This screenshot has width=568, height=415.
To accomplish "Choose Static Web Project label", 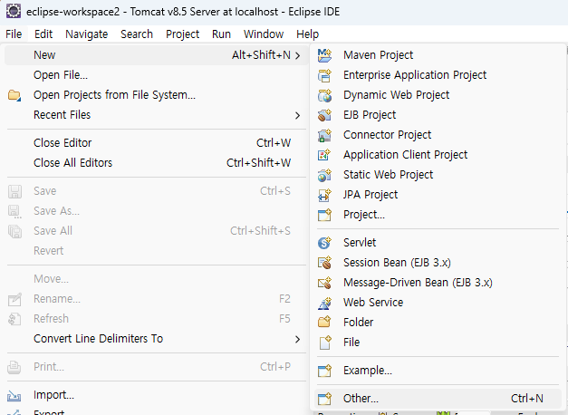I will (388, 175).
